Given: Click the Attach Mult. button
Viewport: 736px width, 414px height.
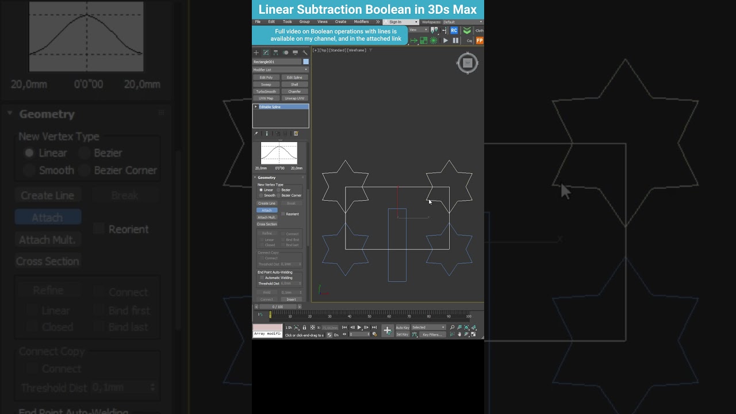Looking at the screenshot, I should (x=267, y=217).
